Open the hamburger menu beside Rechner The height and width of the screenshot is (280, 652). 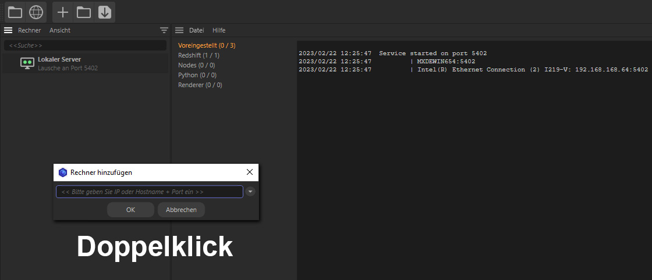click(8, 30)
